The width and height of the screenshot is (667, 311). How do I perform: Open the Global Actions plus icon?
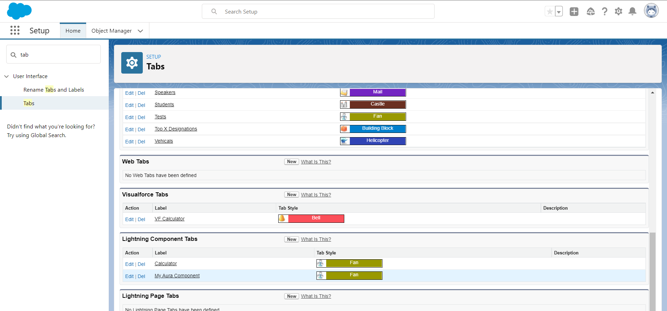click(x=574, y=12)
